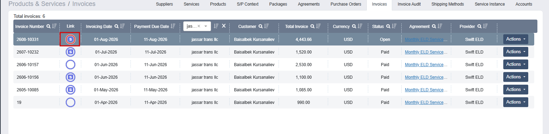
Task: Open Monthly ELD Service link for invoice 19
Action: coord(426,103)
